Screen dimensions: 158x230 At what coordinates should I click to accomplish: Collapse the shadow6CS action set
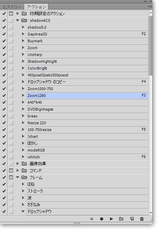[x=18, y=20]
